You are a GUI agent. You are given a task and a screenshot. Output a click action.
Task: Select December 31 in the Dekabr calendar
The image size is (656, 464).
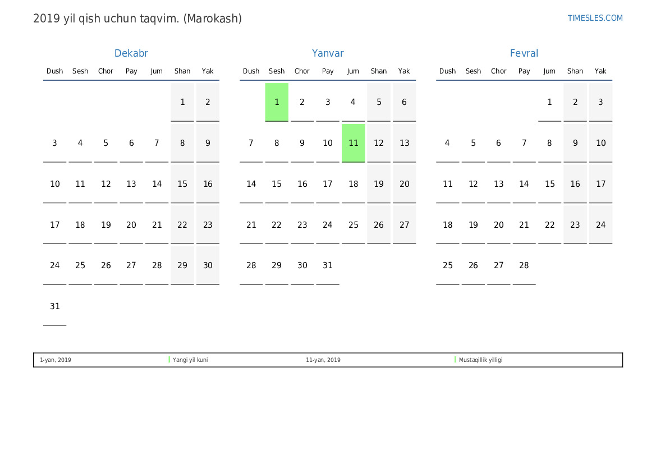54,306
